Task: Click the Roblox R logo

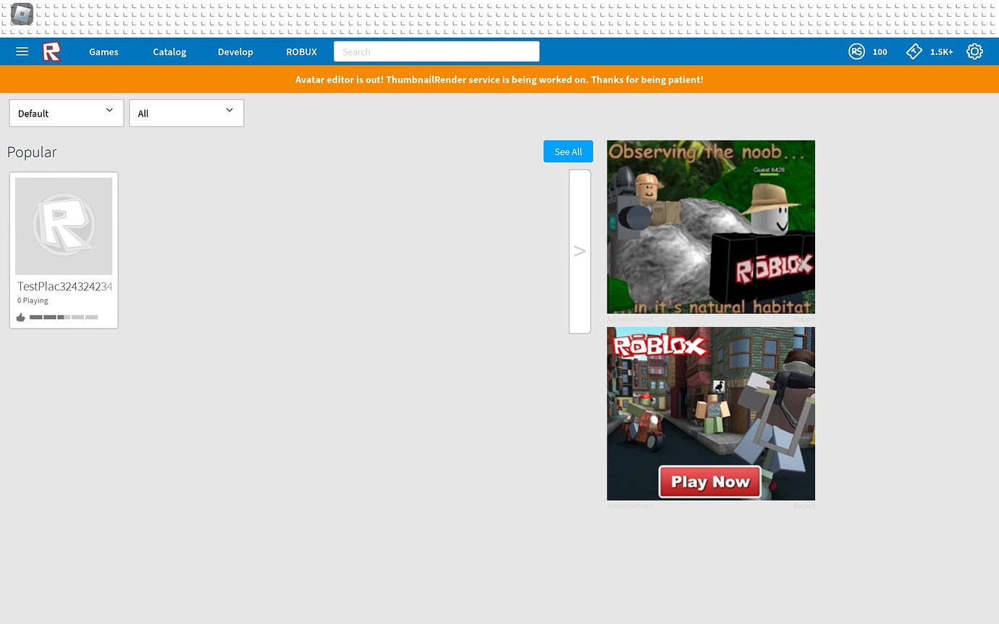Action: pyautogui.click(x=51, y=51)
